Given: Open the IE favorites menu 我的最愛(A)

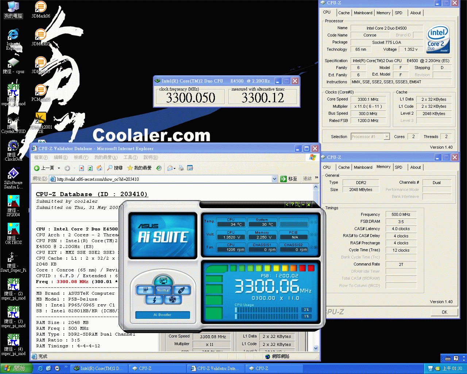Looking at the screenshot, I should click(106, 157).
